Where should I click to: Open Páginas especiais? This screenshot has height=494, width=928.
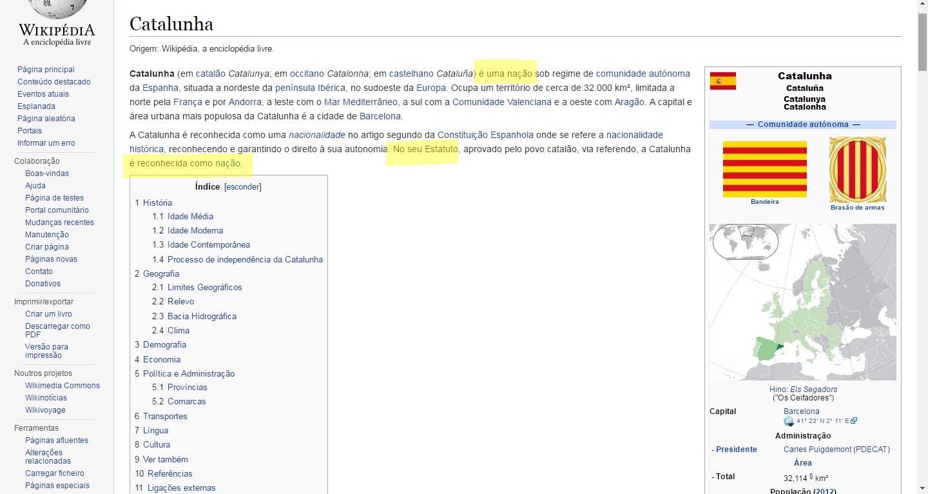[x=57, y=485]
